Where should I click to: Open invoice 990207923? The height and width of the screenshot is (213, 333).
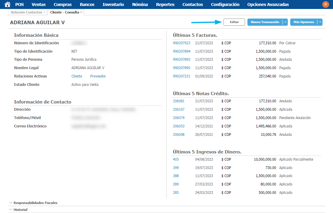tap(182, 43)
